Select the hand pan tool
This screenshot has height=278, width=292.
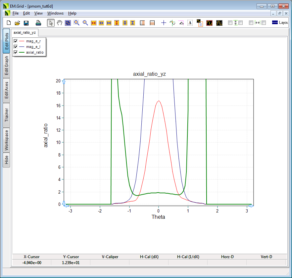coord(60,23)
